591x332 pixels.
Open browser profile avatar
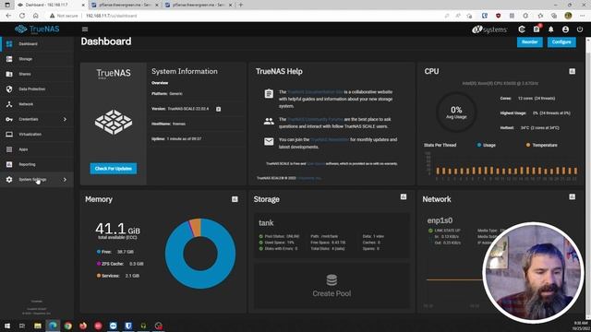569,16
